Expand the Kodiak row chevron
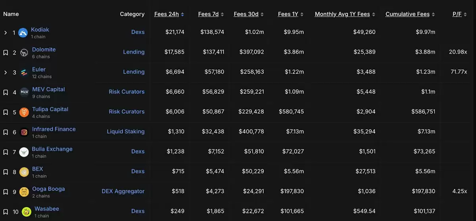The width and height of the screenshot is (476, 221). 6,33
